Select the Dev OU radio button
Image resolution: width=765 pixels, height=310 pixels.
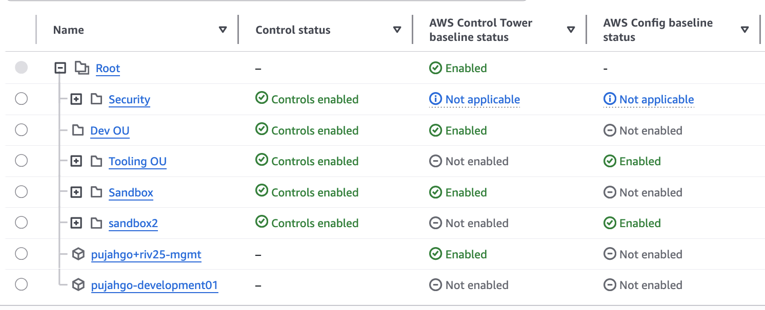21,130
